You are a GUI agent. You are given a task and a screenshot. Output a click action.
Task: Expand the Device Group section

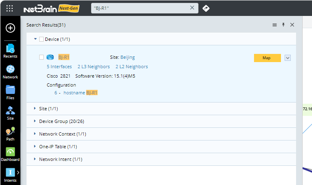[35, 121]
